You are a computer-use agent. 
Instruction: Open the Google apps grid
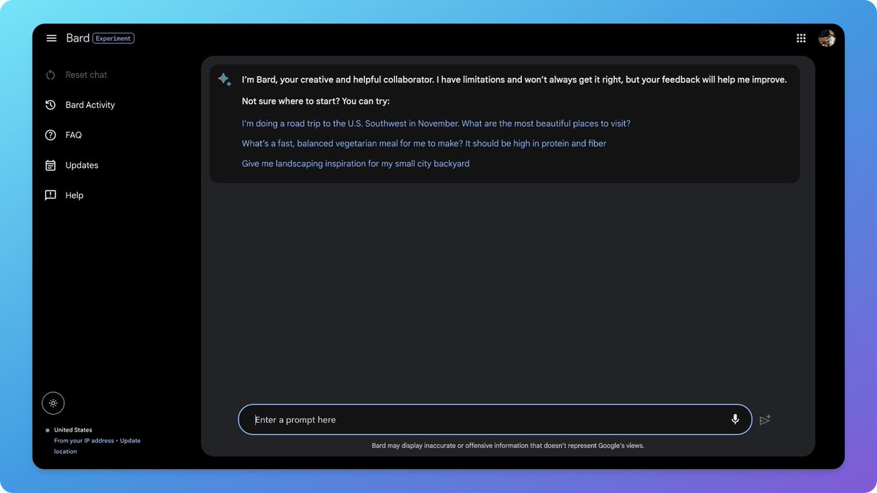(x=801, y=38)
